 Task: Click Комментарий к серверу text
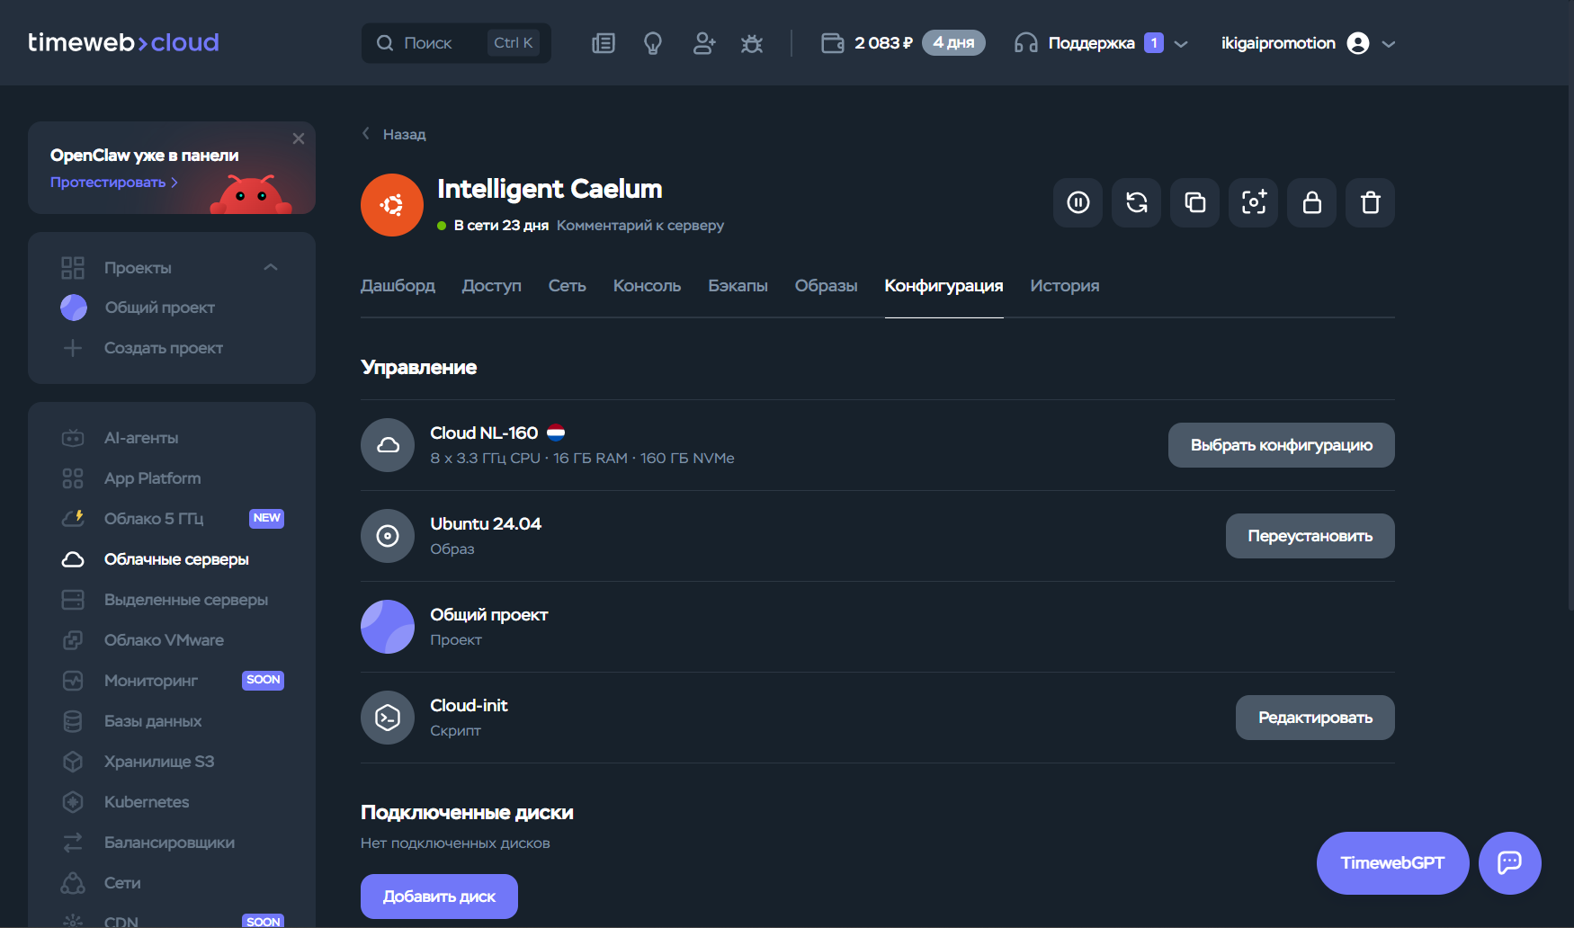640,226
